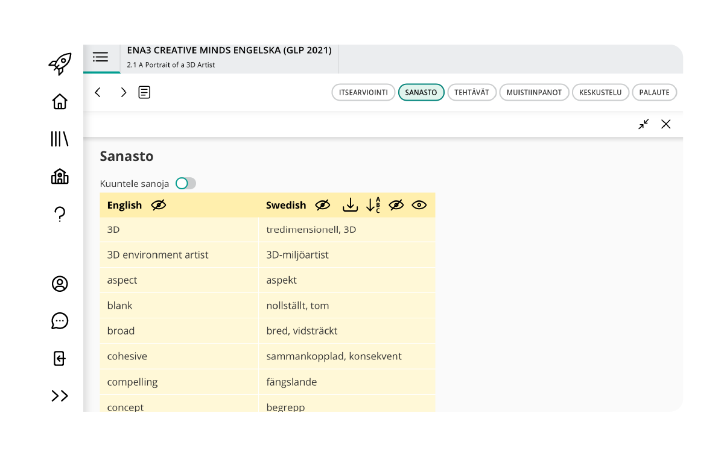
Task: Expand the sidebar with double chevron
Action: (x=60, y=396)
